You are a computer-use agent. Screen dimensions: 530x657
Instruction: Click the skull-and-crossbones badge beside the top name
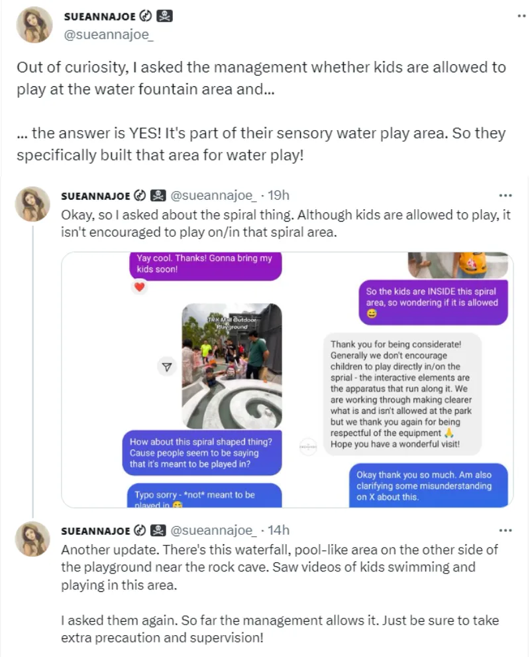[166, 16]
